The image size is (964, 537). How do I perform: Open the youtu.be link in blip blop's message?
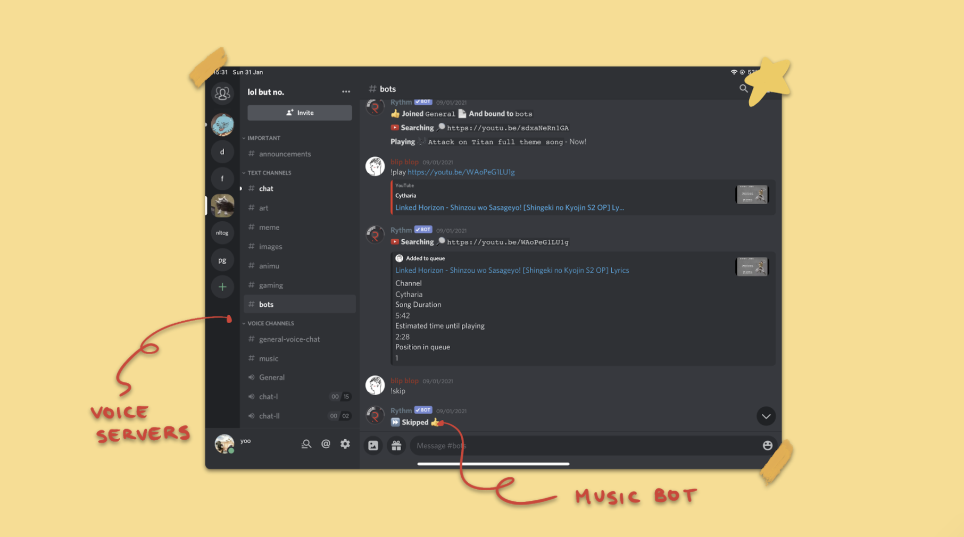[x=461, y=172]
